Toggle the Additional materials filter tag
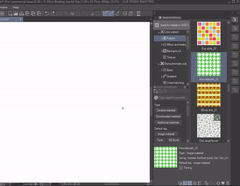The width and height of the screenshot is (240, 186). click(168, 122)
